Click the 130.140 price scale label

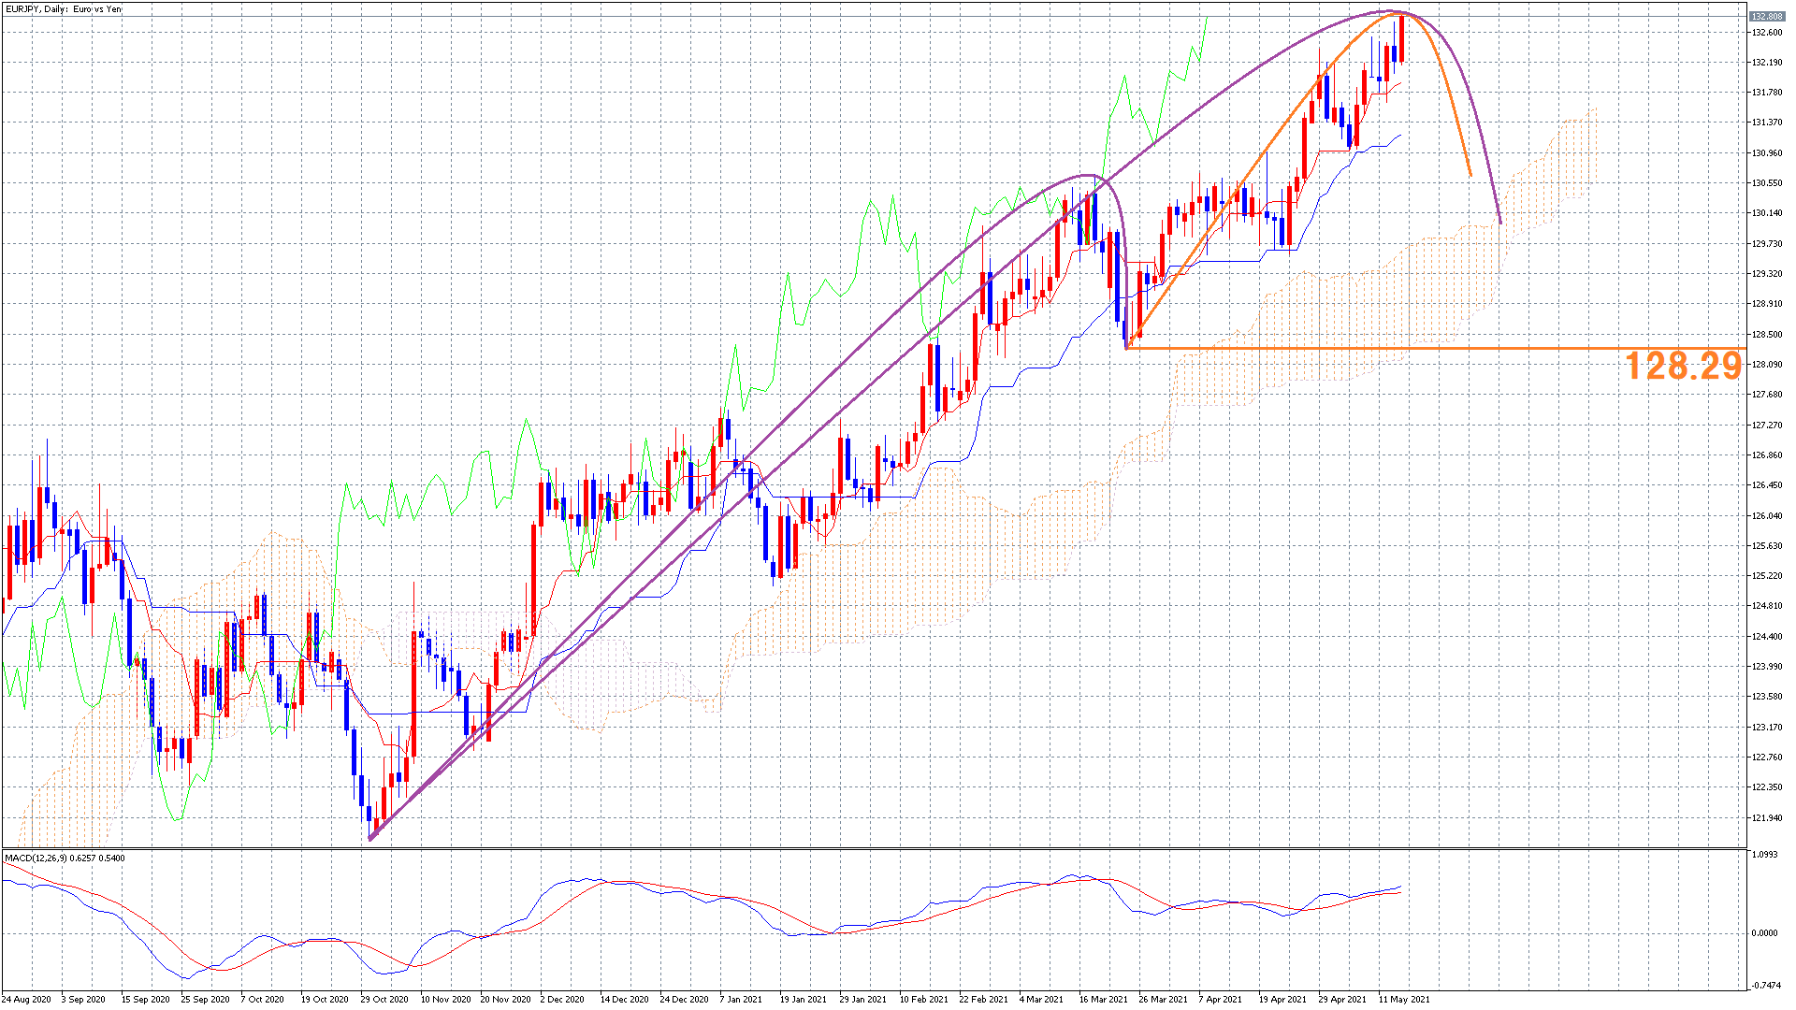pyautogui.click(x=1767, y=213)
